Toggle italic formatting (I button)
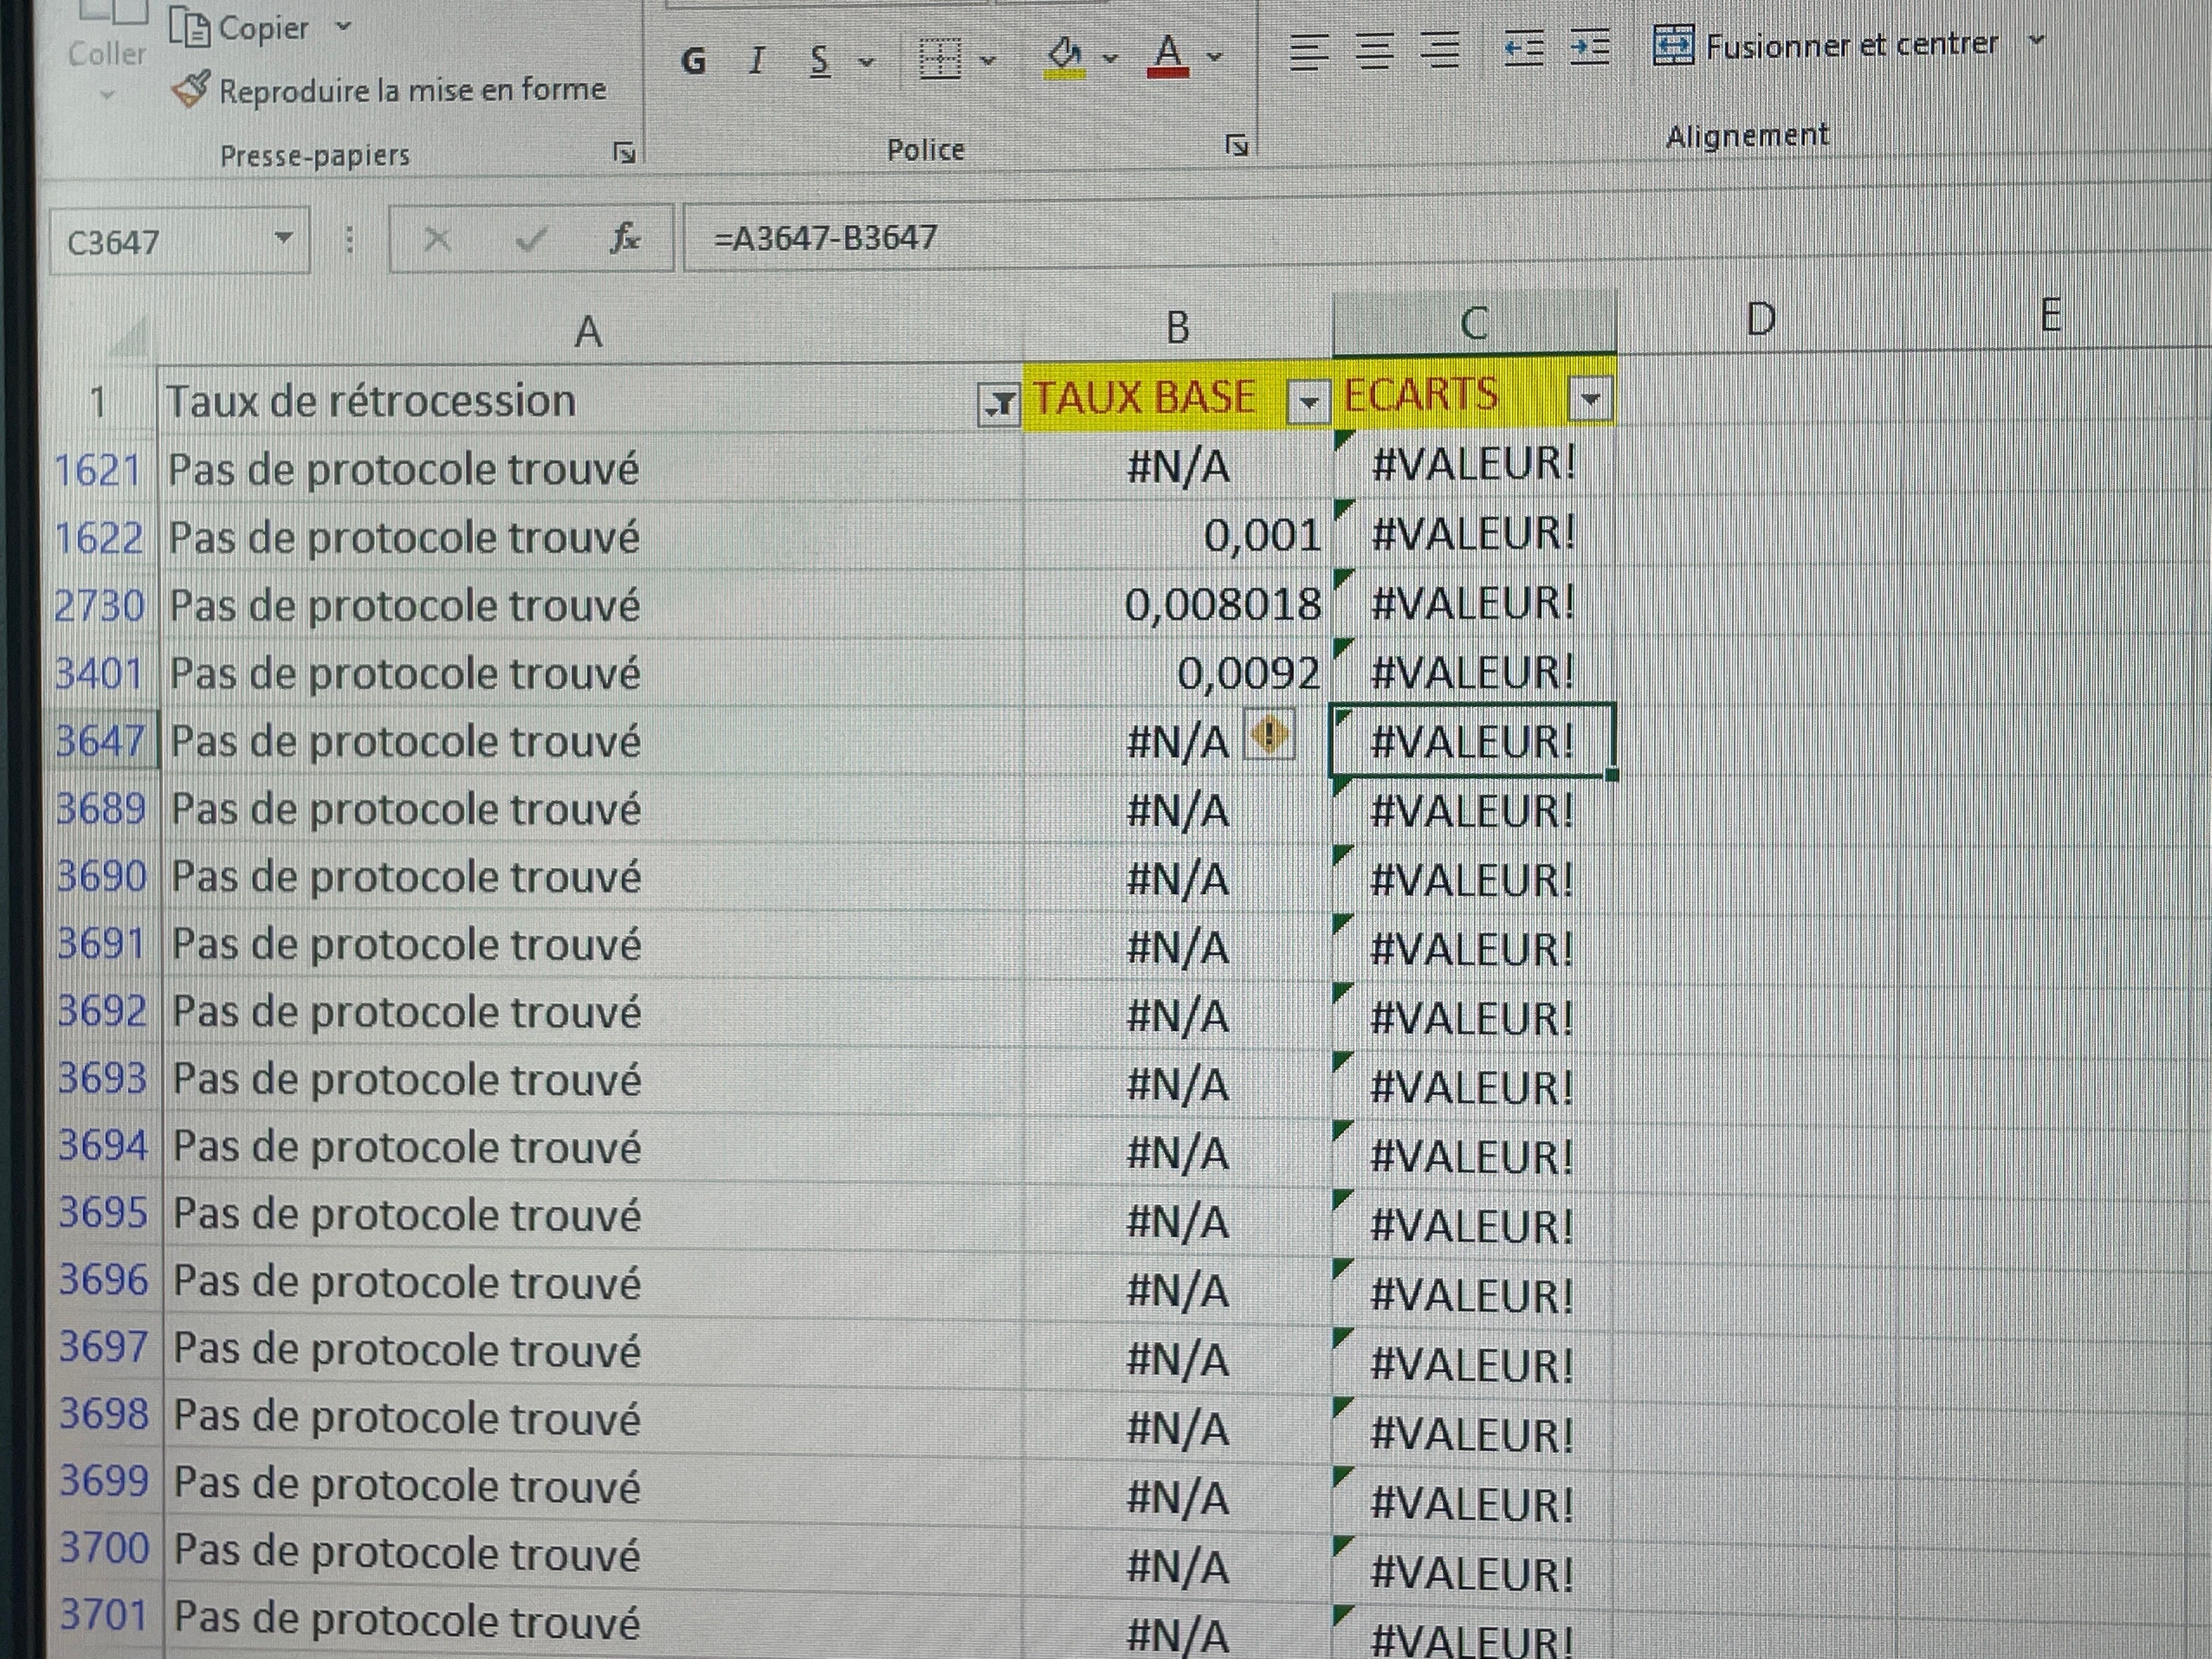This screenshot has height=1659, width=2212. point(757,61)
